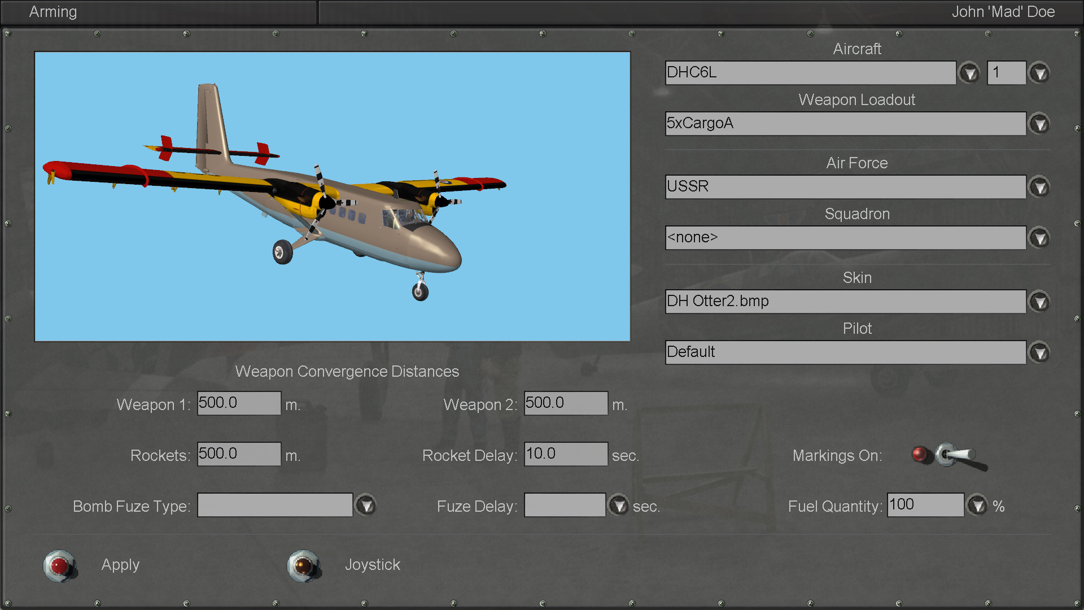Image resolution: width=1084 pixels, height=610 pixels.
Task: Open the Squadron dropdown arrow
Action: (1039, 238)
